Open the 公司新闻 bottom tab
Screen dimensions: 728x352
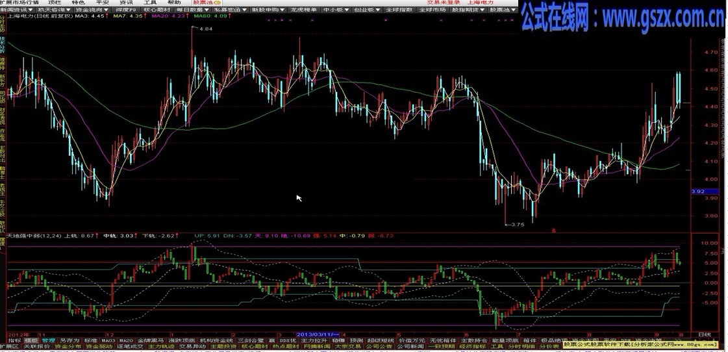(410, 346)
